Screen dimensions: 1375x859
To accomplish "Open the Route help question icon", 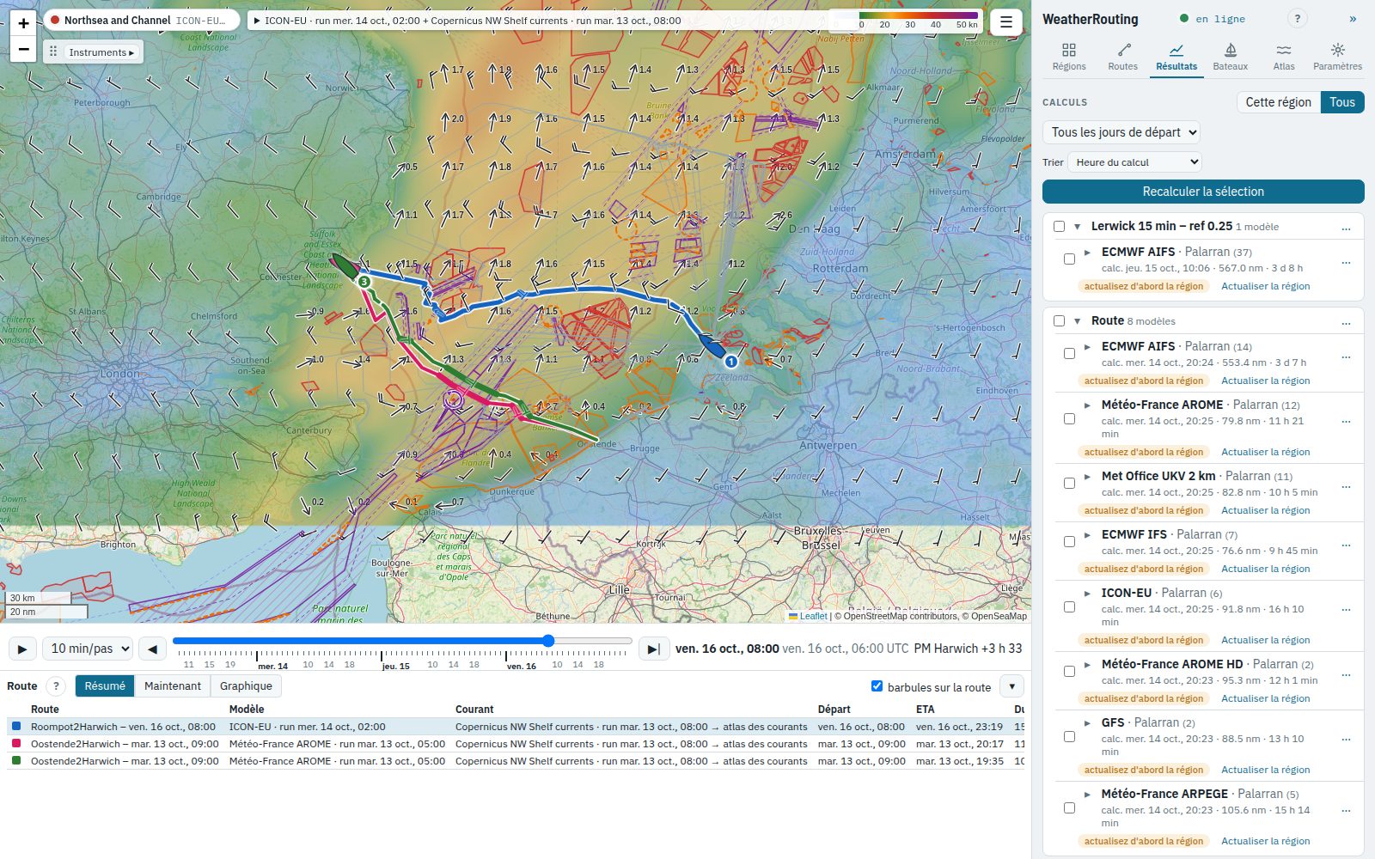I will [56, 685].
